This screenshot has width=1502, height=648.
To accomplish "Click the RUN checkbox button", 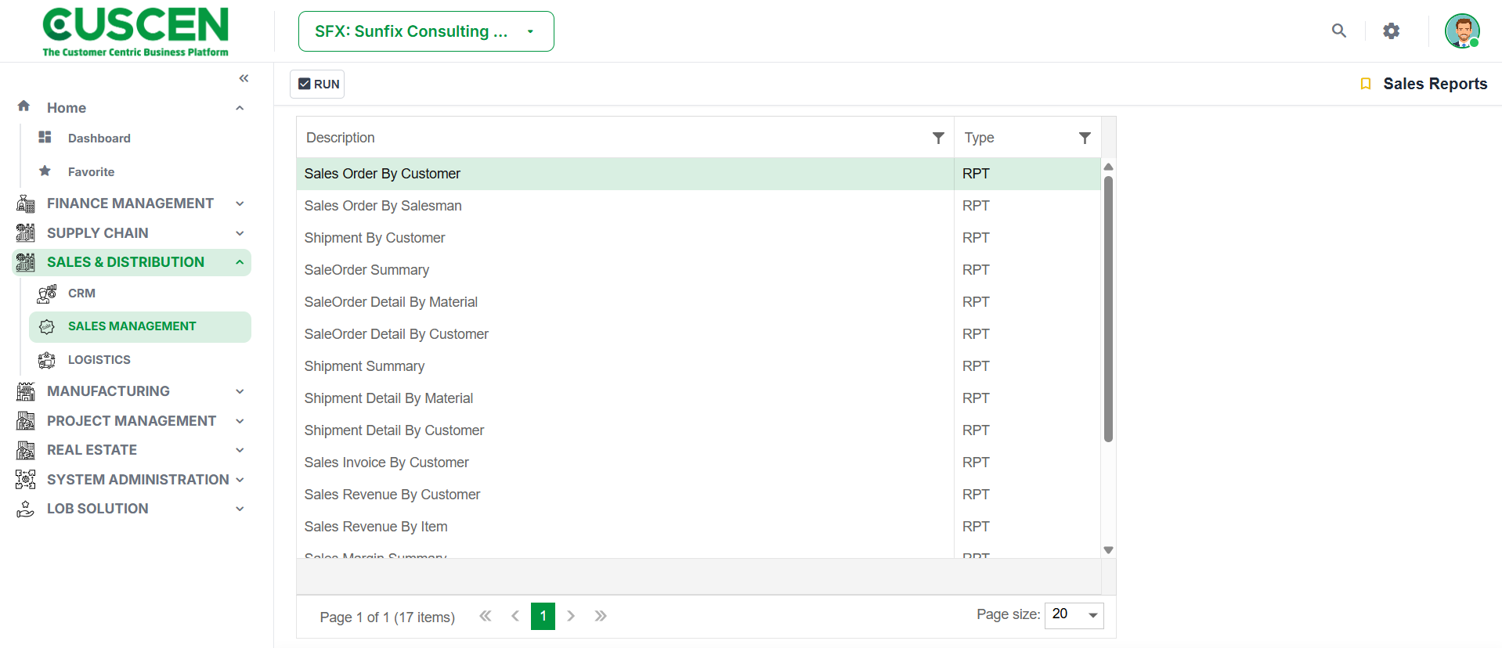I will coord(317,84).
